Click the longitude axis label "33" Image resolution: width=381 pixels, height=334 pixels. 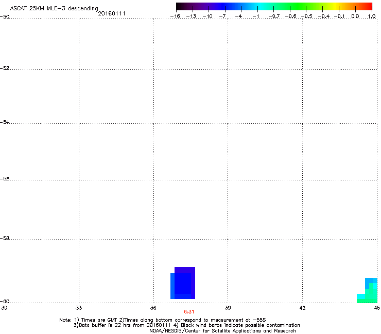[x=79, y=308]
